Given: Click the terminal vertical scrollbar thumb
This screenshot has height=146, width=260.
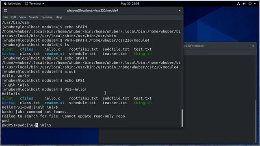Looking at the screenshot, I should coord(182,118).
